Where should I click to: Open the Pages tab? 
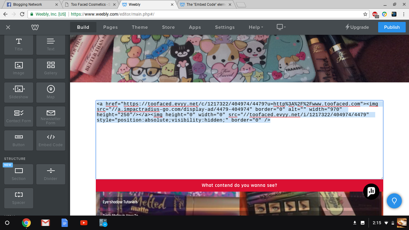(x=111, y=27)
